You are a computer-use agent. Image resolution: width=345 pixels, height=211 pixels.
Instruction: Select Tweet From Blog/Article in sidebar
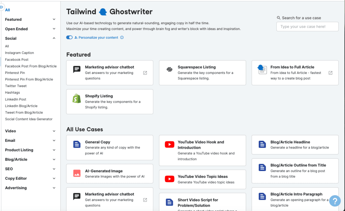pos(24,113)
